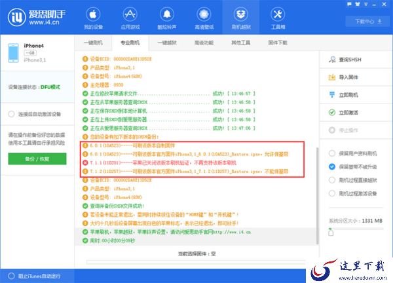This screenshot has width=393, height=283.
Task: Select the 正在上传SHSH到爱思服务器 log row
Action: pyautogui.click(x=169, y=120)
